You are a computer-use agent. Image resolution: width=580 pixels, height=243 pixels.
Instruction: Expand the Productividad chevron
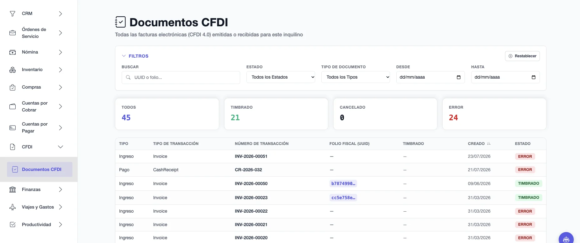61,225
